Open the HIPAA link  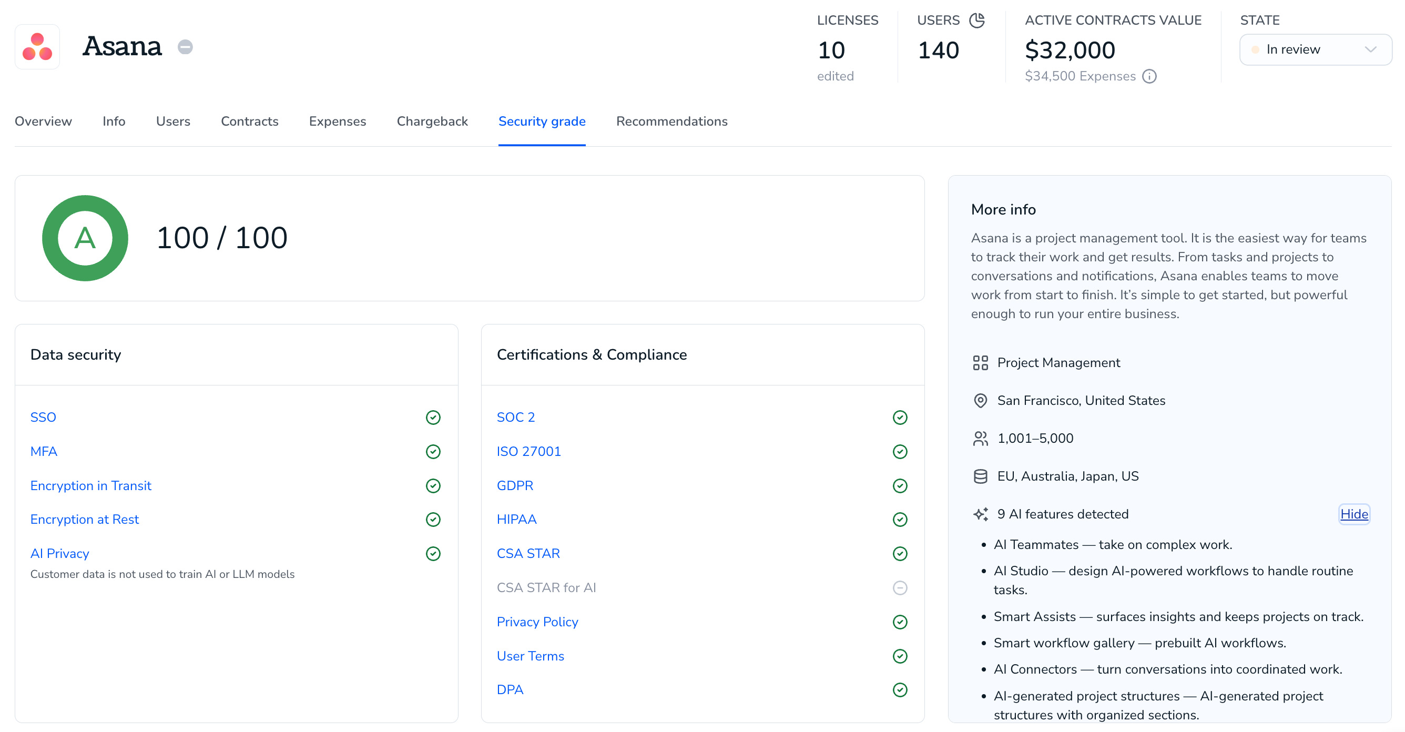point(516,520)
